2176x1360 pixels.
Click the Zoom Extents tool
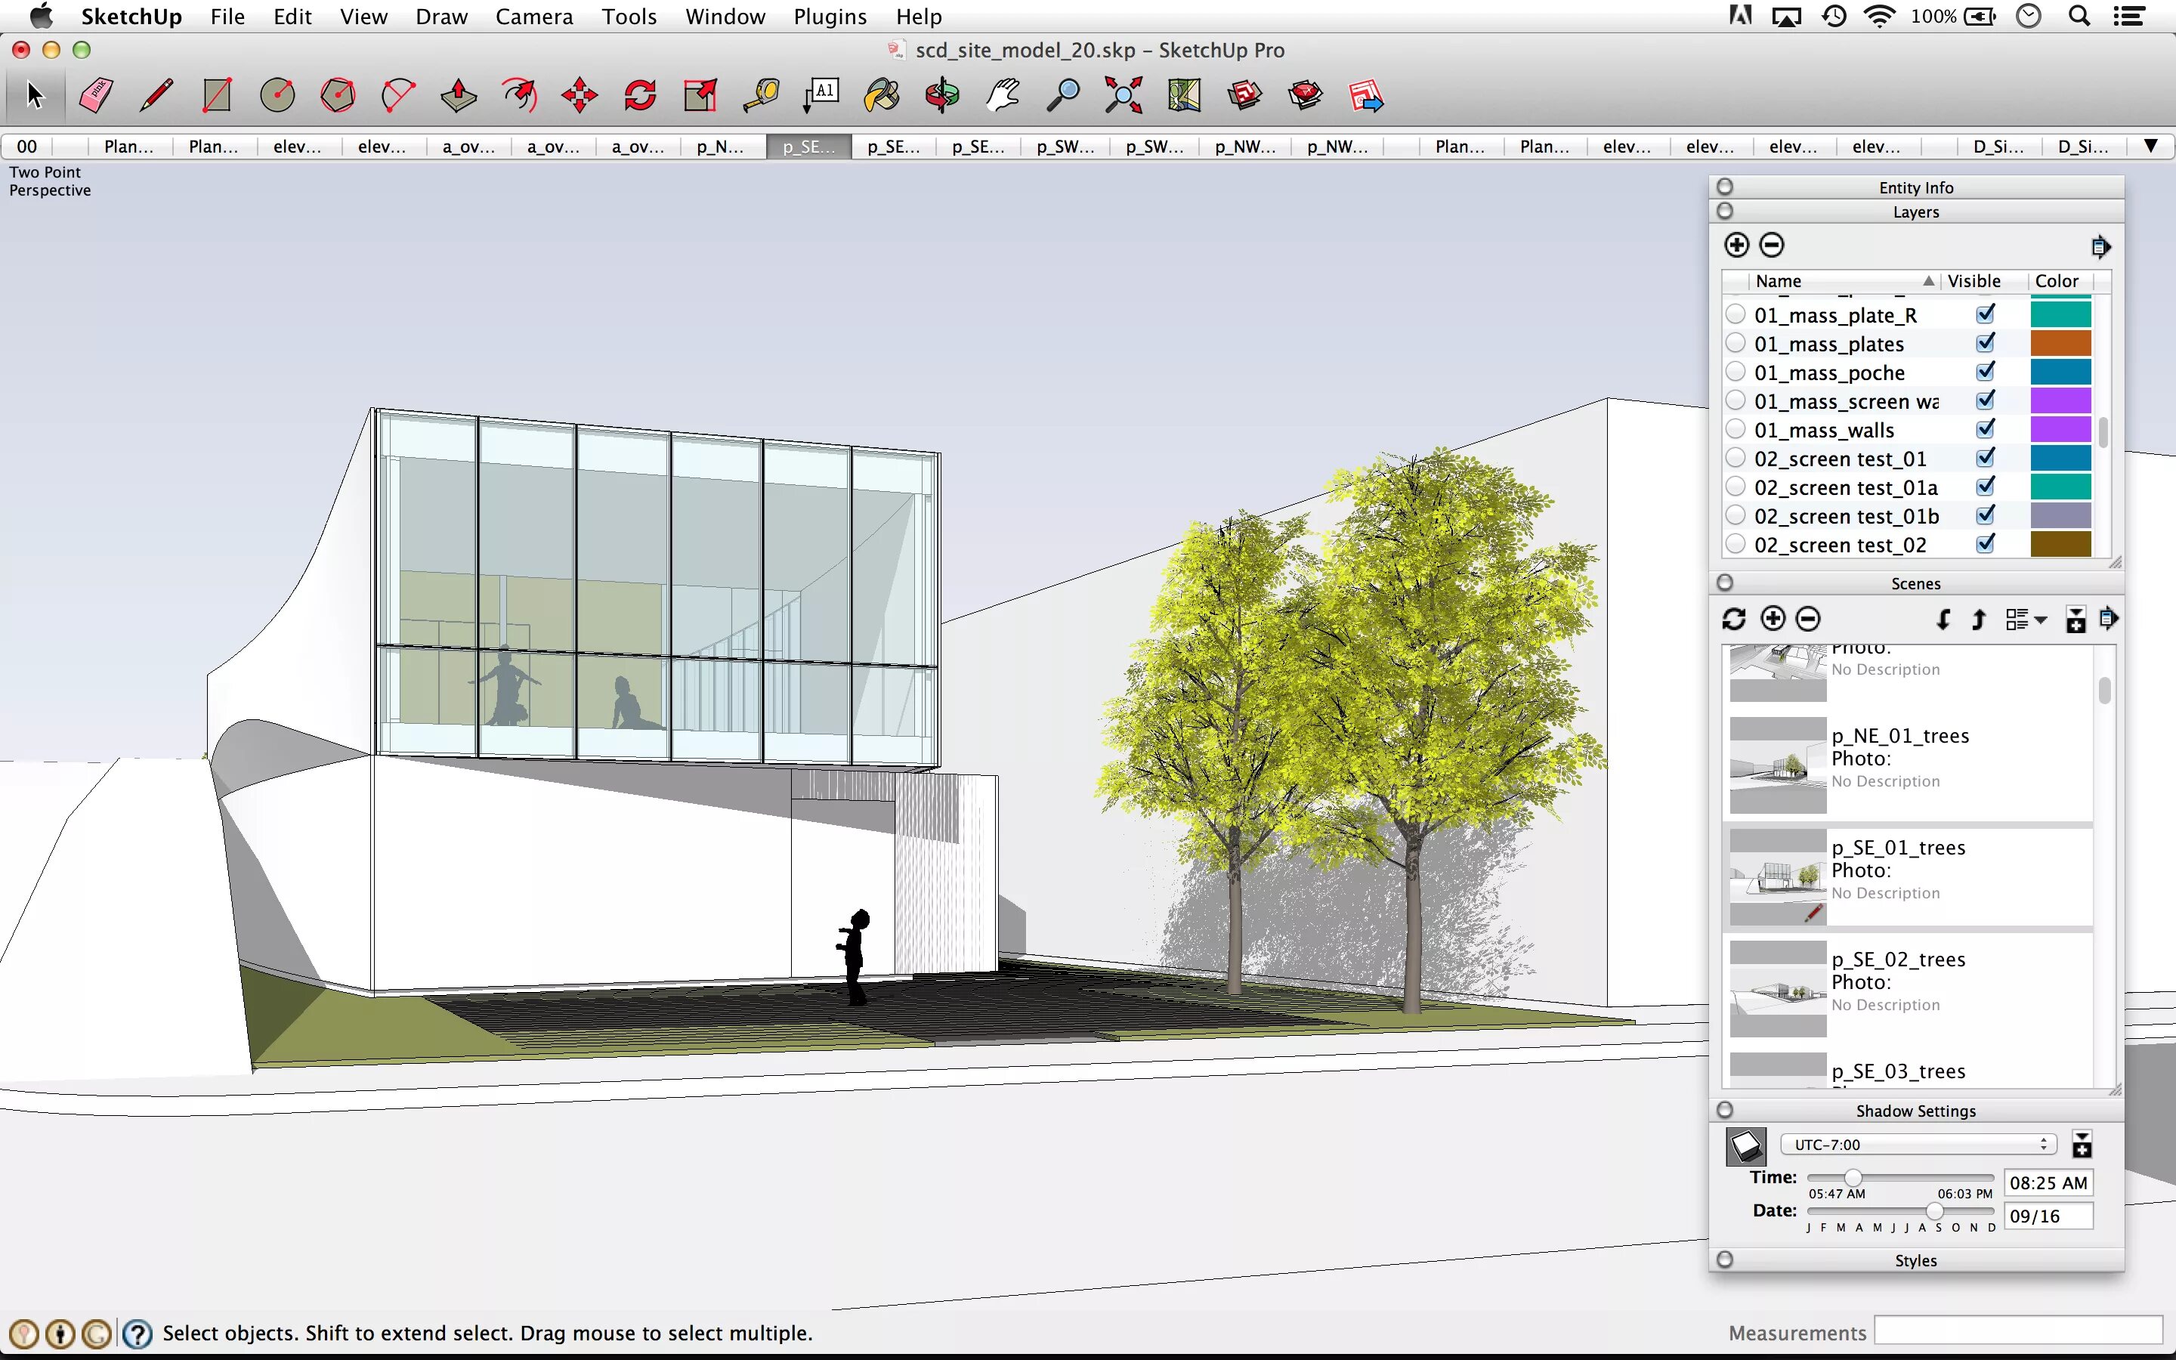tap(1123, 95)
